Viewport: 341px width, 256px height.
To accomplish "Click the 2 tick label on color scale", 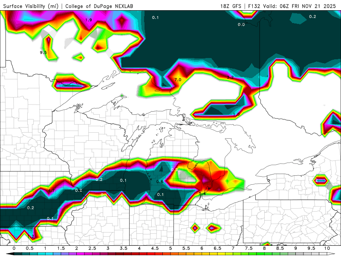I will pyautogui.click(x=77, y=248).
